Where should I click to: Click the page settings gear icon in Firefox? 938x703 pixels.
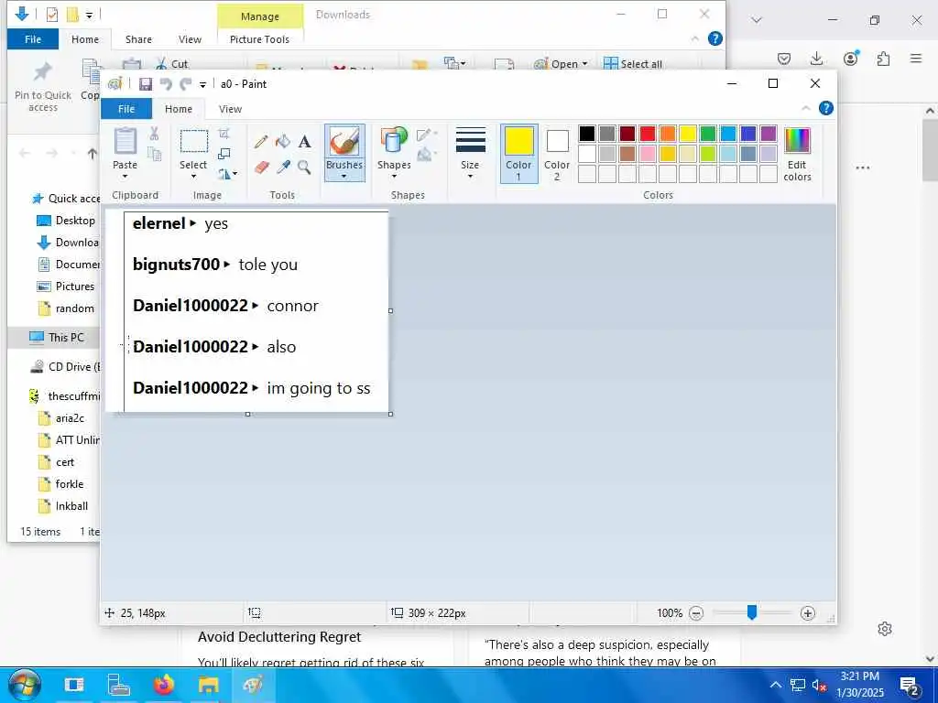885,629
